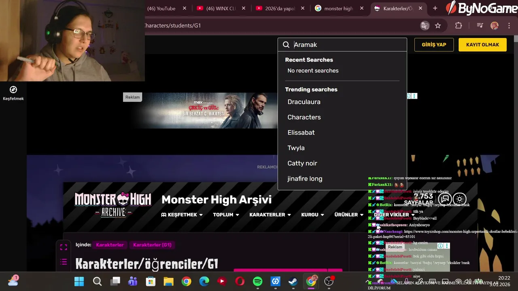Close the monster high Google tab
The image size is (518, 291).
pos(362,8)
